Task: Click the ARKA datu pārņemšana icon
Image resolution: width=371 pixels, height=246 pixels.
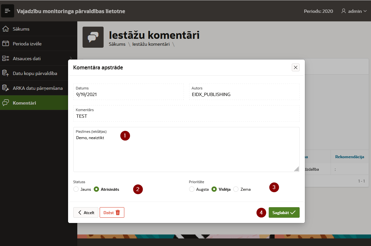Action: tap(5, 88)
